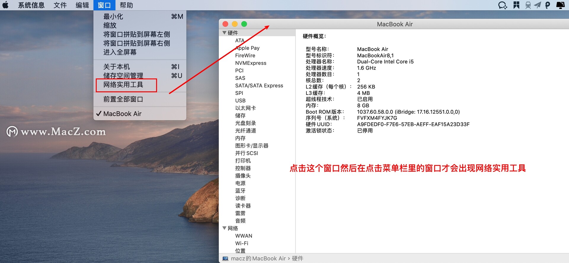Choose 最小化 from the menu
The width and height of the screenshot is (569, 263).
(x=140, y=17)
